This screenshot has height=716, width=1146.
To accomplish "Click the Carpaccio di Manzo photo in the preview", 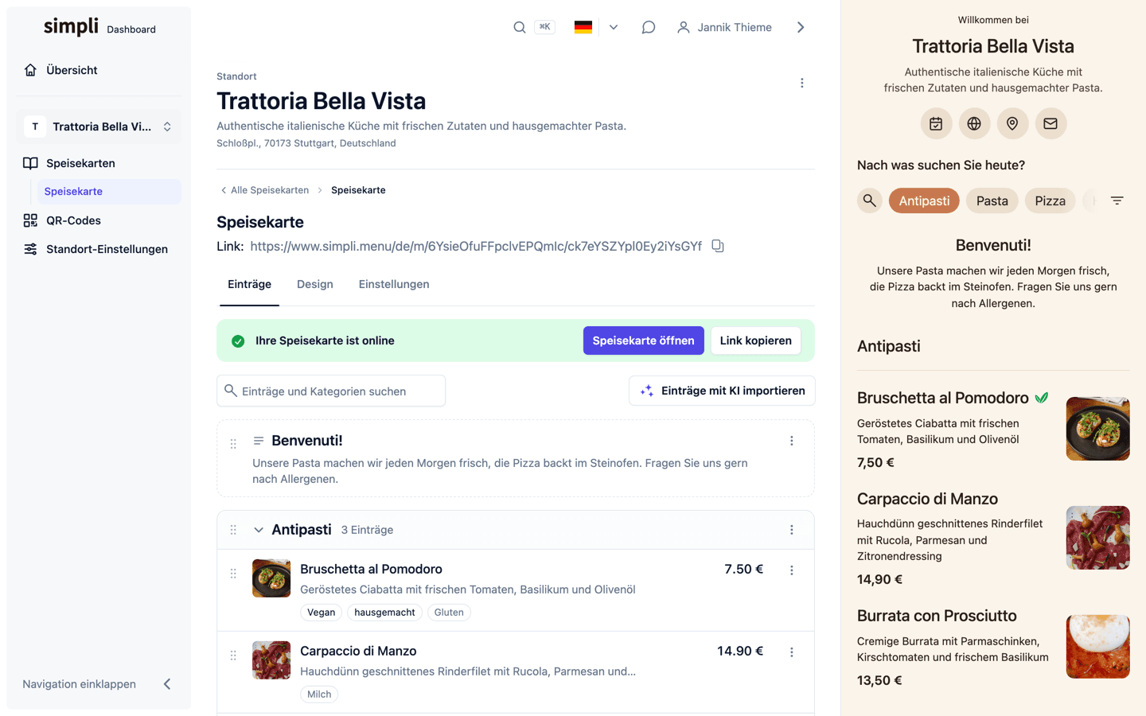I will point(1097,538).
